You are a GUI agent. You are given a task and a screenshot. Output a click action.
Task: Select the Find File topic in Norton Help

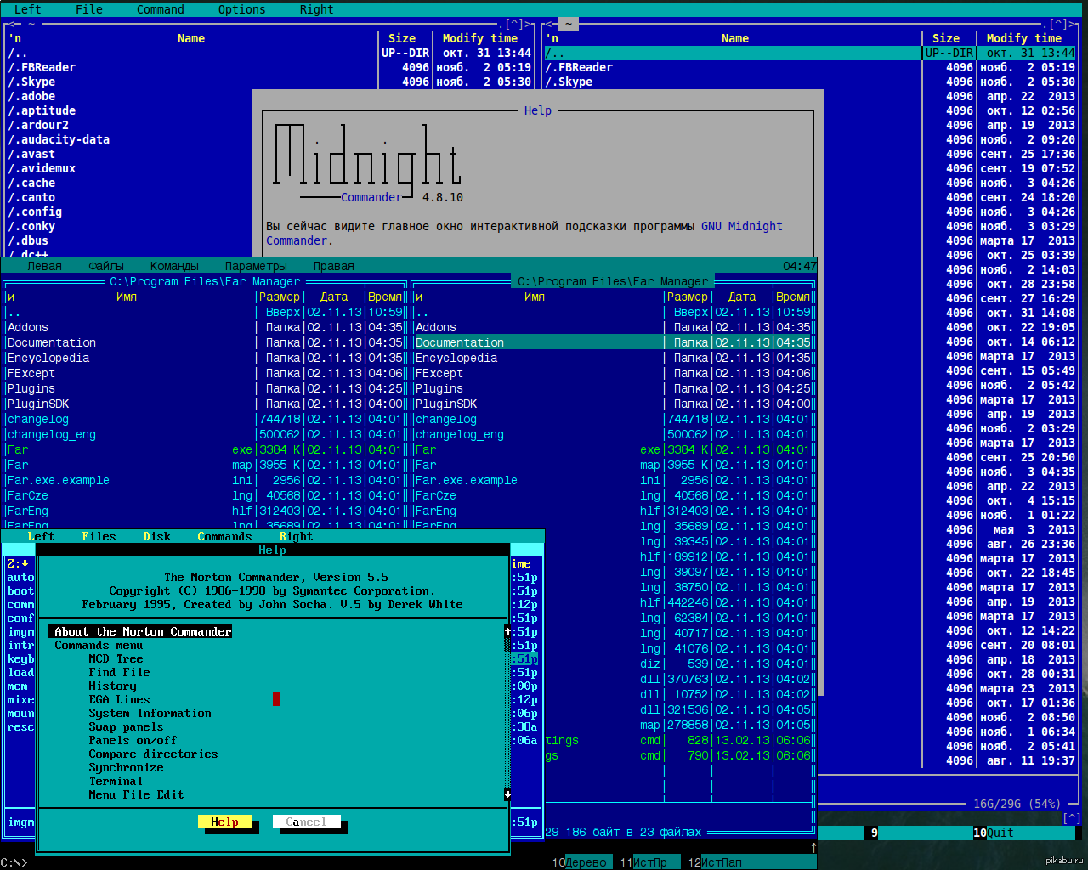pos(119,672)
